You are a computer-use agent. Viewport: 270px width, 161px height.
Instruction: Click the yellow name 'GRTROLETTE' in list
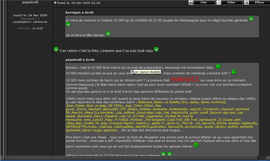click(76, 127)
